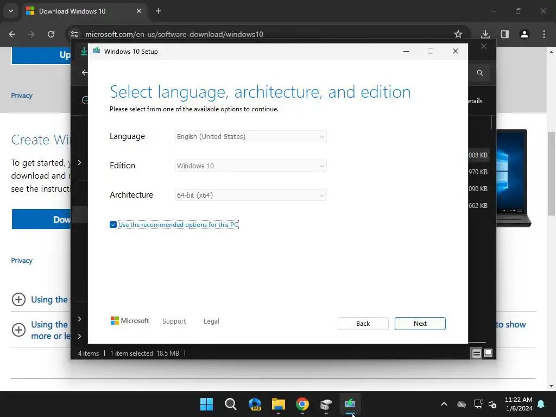Click the Windows 10 Setup title bar icon
The height and width of the screenshot is (417, 556).
click(97, 51)
